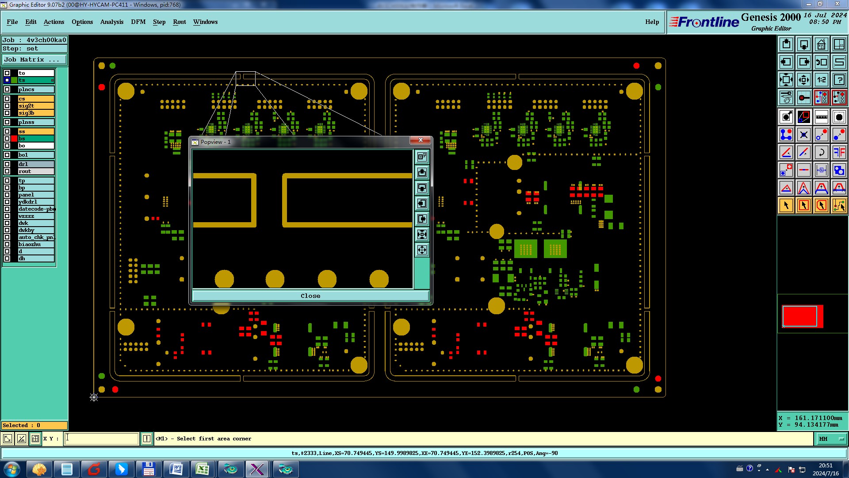Click the zoom help question mark icon

pyautogui.click(x=839, y=80)
